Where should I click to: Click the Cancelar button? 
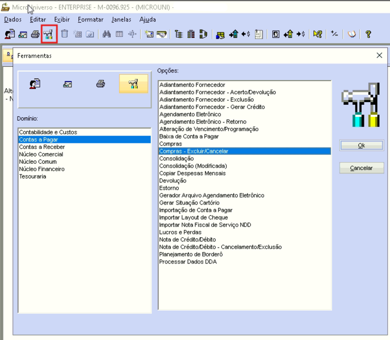click(x=362, y=168)
